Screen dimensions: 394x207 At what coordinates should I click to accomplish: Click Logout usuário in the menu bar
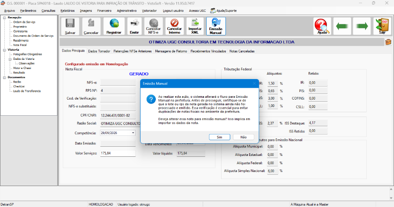[x=173, y=10]
